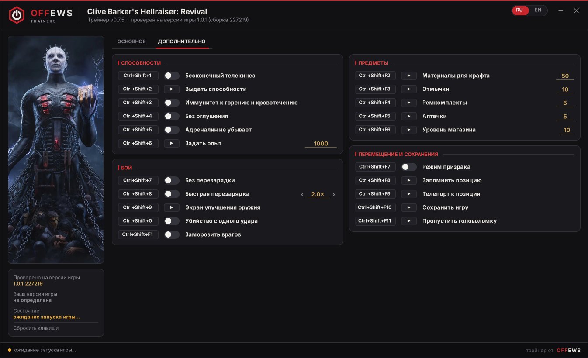Trigger the Материалы для крафта play icon
The image size is (588, 358).
click(409, 76)
